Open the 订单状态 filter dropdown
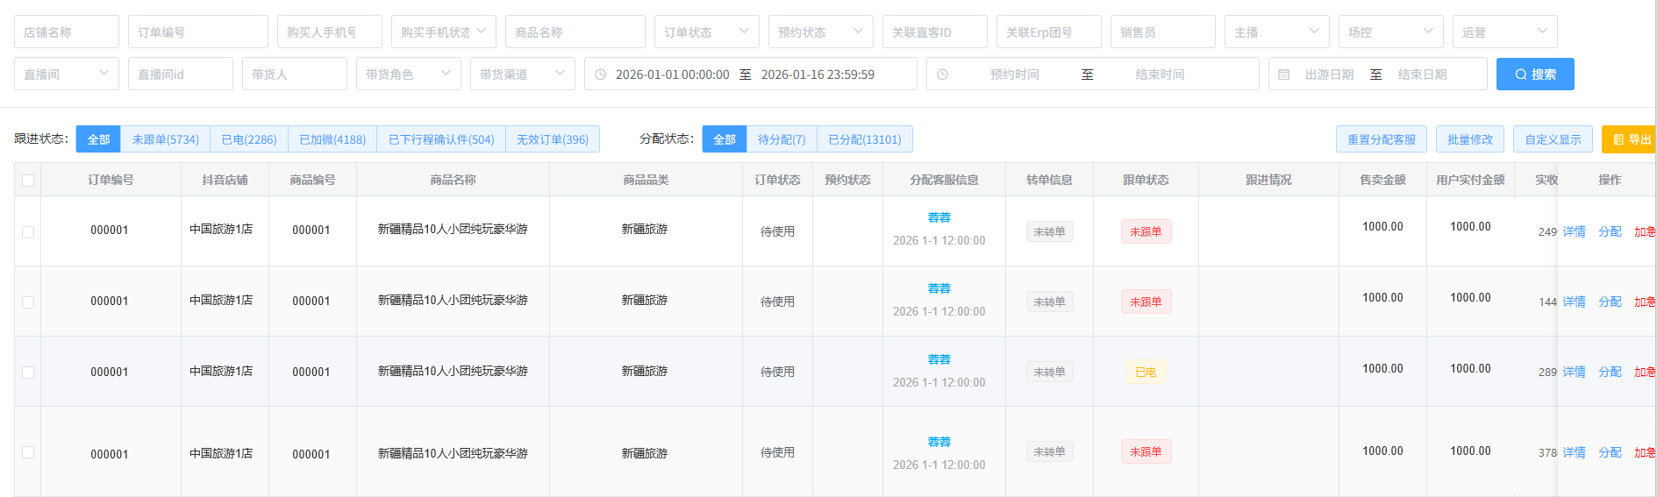Screen dimensions: 1657x497 click(707, 32)
